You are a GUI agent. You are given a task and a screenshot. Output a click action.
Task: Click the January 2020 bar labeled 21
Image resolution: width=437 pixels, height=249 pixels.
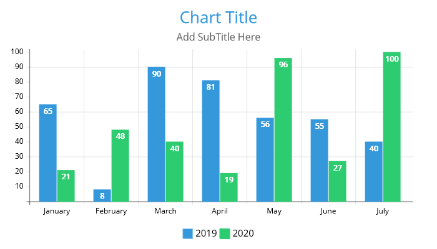(66, 186)
